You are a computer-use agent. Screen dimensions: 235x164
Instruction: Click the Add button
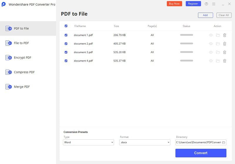point(205,15)
